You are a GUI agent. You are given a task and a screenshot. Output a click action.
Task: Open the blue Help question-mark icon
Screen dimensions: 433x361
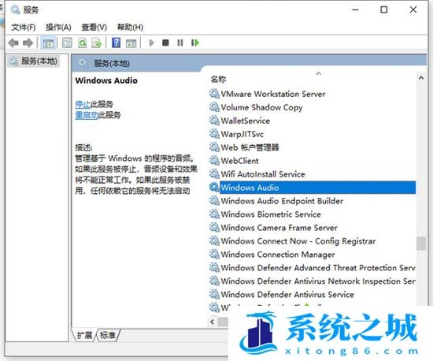(x=117, y=43)
